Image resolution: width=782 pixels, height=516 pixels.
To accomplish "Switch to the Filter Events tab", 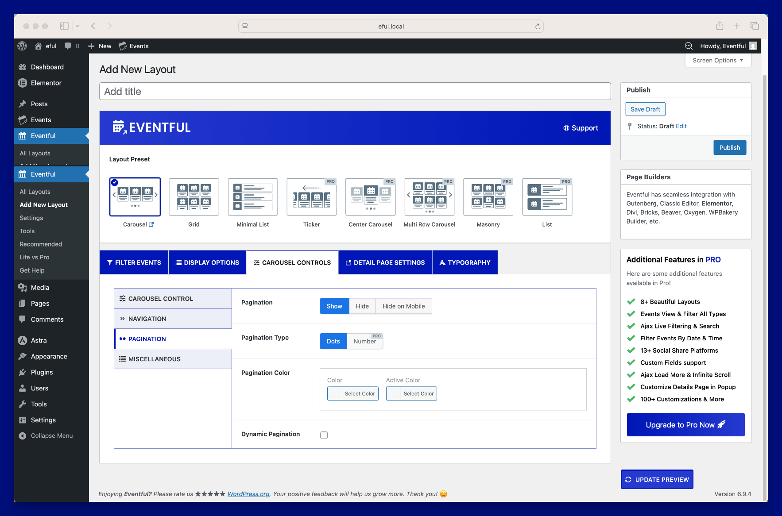I will 134,262.
